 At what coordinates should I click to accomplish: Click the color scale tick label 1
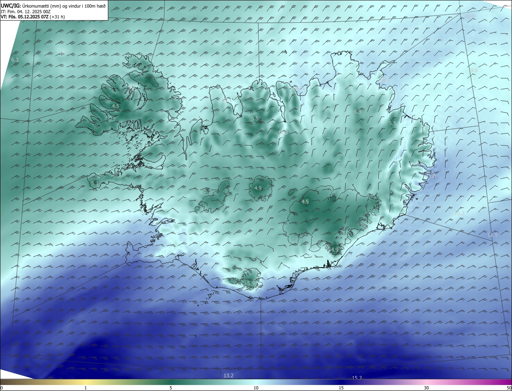point(86,388)
